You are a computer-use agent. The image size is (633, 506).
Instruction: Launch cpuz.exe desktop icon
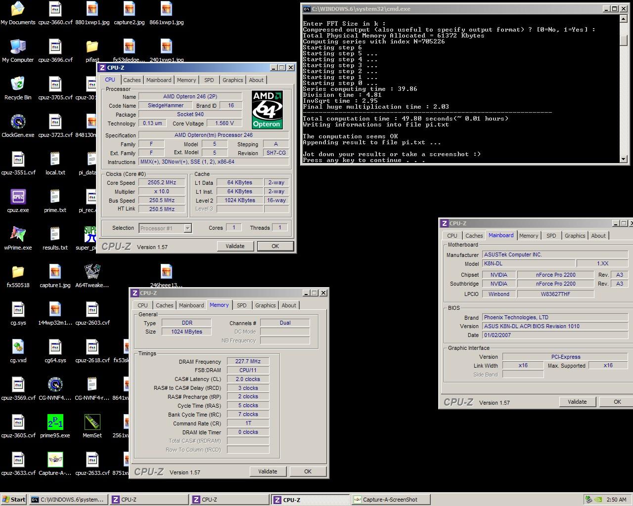(x=18, y=201)
